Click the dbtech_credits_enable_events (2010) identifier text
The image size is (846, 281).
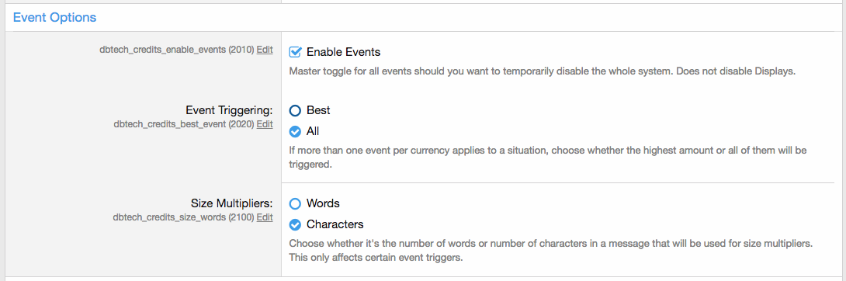(177, 50)
